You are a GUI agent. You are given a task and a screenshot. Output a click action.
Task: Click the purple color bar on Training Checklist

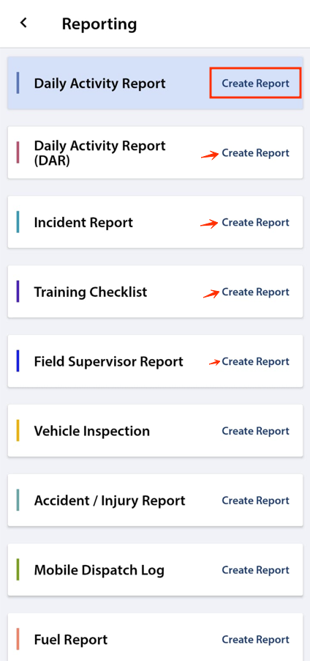(x=18, y=292)
